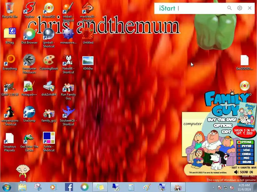
Task: Select the inkball shortcut icon
Action: tap(68, 8)
